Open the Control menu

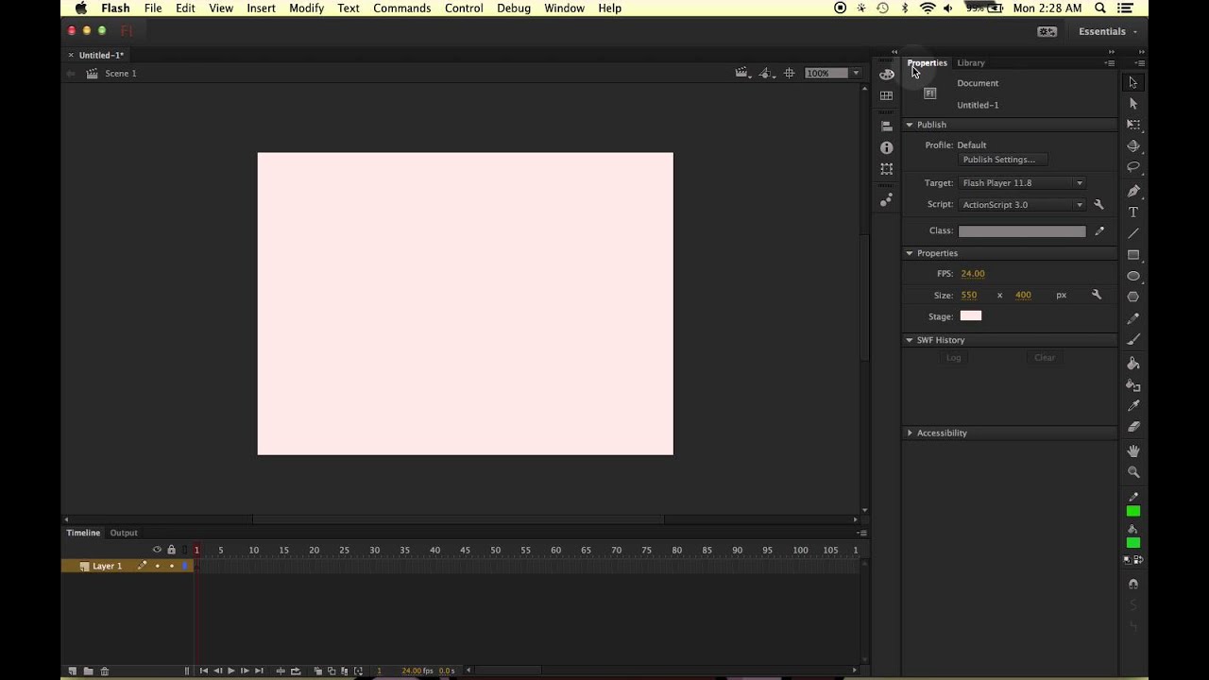[x=464, y=8]
